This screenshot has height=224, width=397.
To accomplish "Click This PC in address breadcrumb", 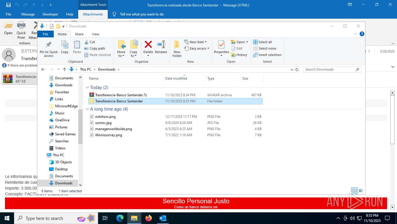I will tap(86, 69).
